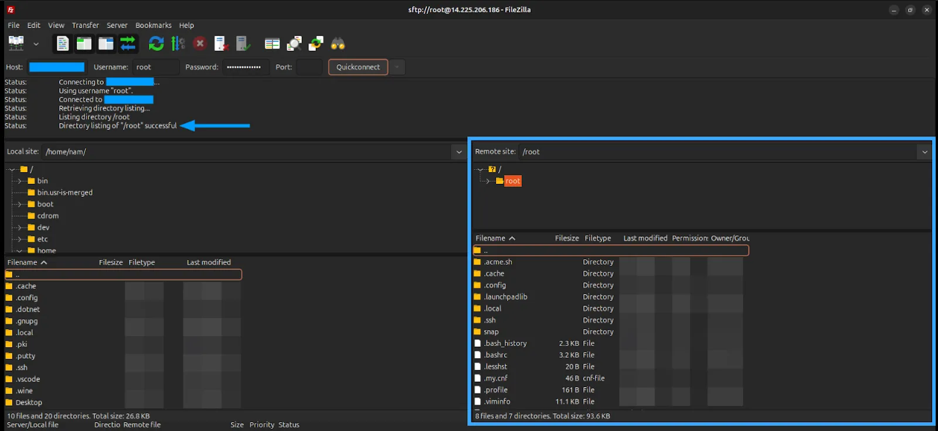Expand the root folder in remote tree
The width and height of the screenshot is (938, 431).
point(488,181)
